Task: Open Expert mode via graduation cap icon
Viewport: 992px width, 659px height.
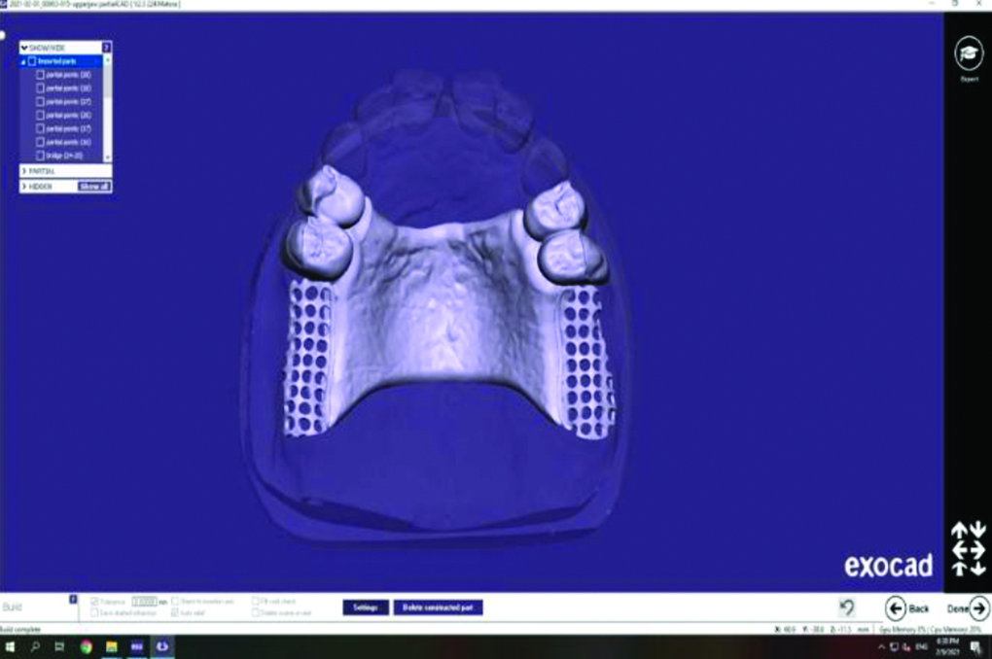Action: tap(969, 54)
